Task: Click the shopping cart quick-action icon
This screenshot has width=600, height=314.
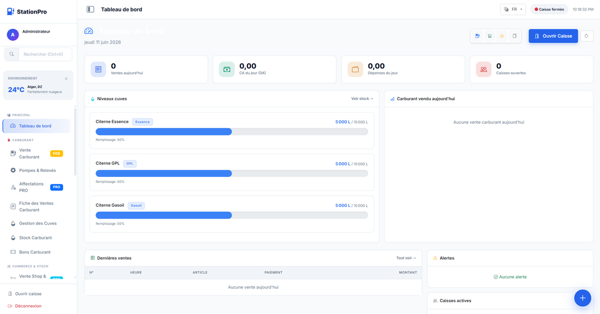Action: (489, 36)
